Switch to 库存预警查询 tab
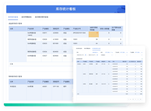151x111 pixels. click(x=26, y=17)
